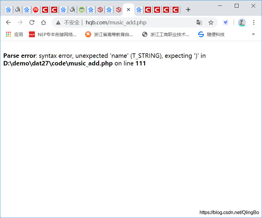
Task: Close the currently active tab
Action: point(128,10)
